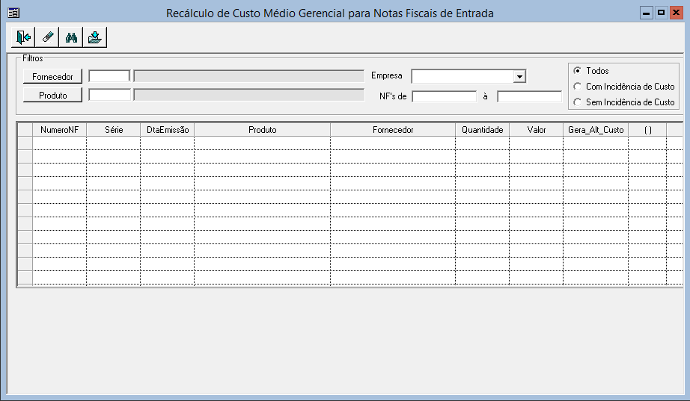The width and height of the screenshot is (690, 401).
Task: Click the NF's de starting number field
Action: pos(444,96)
